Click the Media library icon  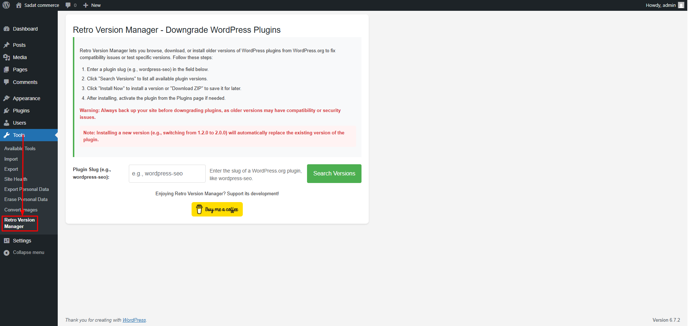(x=6, y=57)
